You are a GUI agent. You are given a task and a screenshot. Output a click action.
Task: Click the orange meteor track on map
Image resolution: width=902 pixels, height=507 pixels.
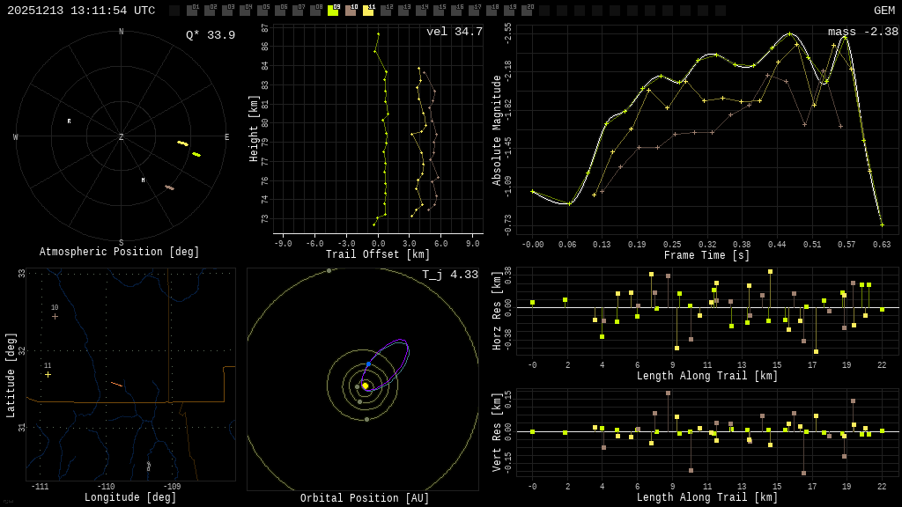click(x=116, y=384)
